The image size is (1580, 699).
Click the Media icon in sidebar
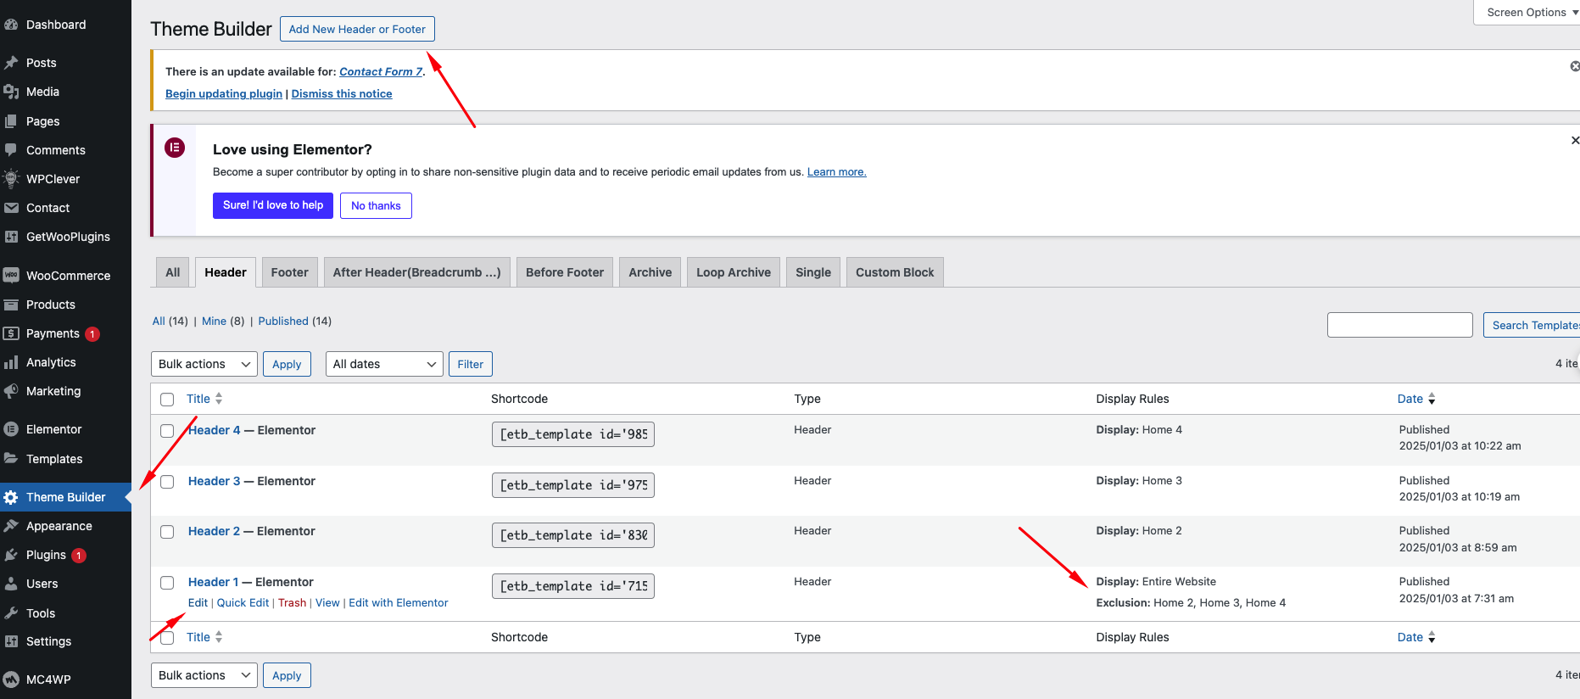tap(11, 92)
